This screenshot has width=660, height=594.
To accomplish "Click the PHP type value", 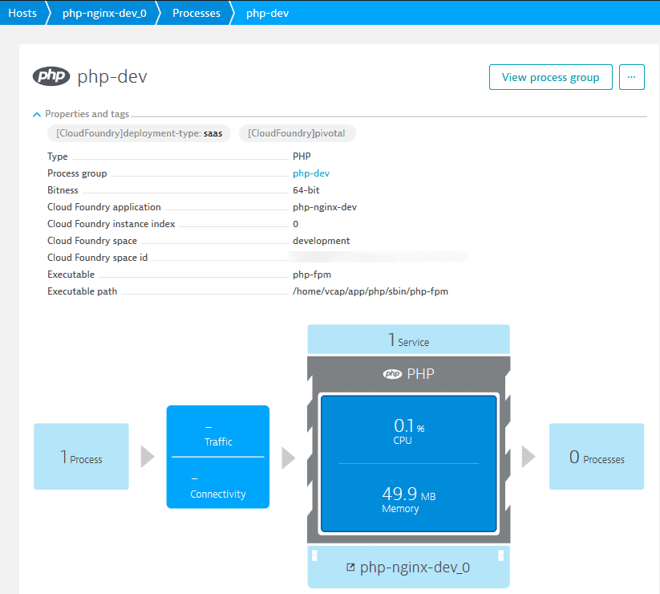I will (x=302, y=157).
